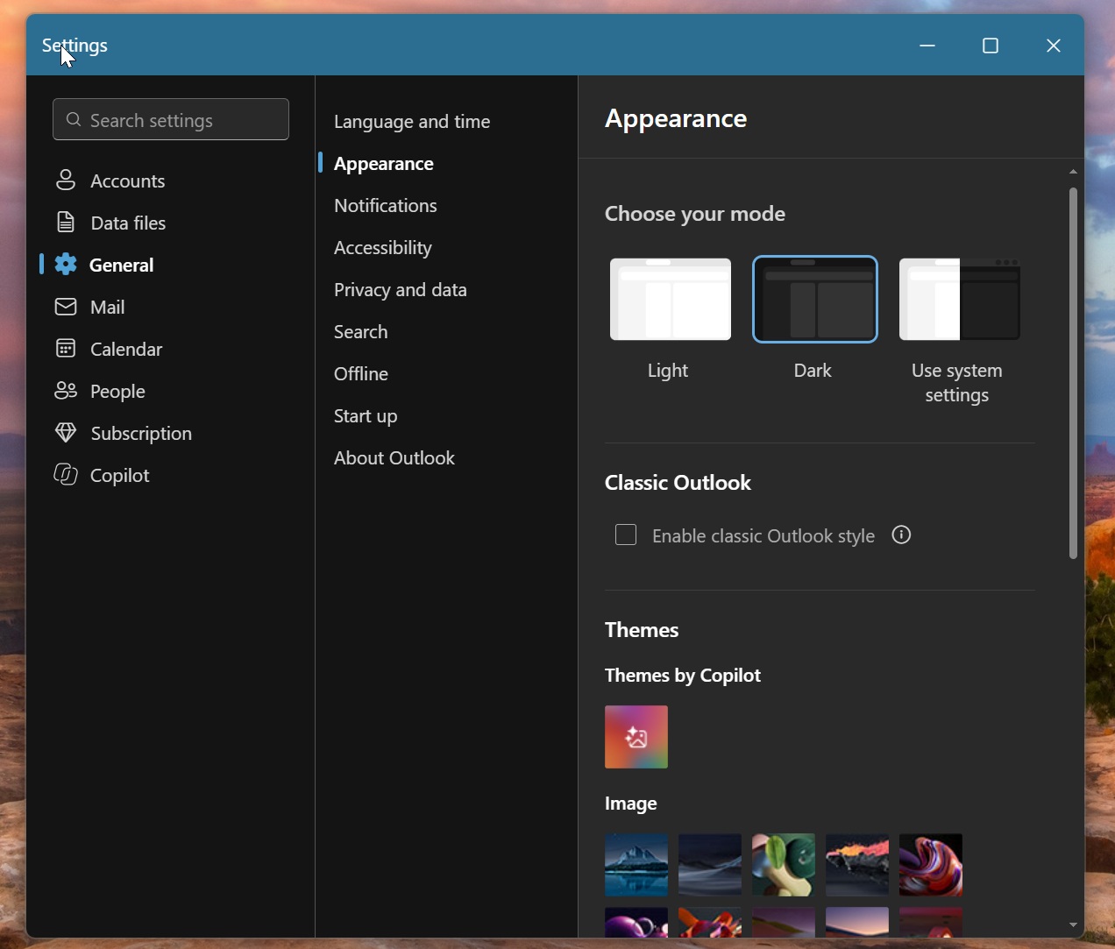
Task: Click the People icon in sidebar
Action: (x=66, y=391)
